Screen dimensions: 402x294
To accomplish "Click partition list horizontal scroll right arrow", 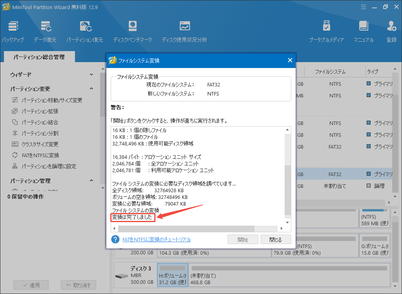I will point(389,202).
